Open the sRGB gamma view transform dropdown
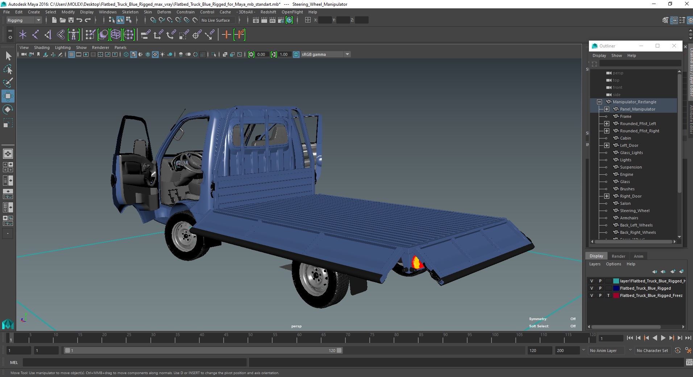 [x=325, y=54]
